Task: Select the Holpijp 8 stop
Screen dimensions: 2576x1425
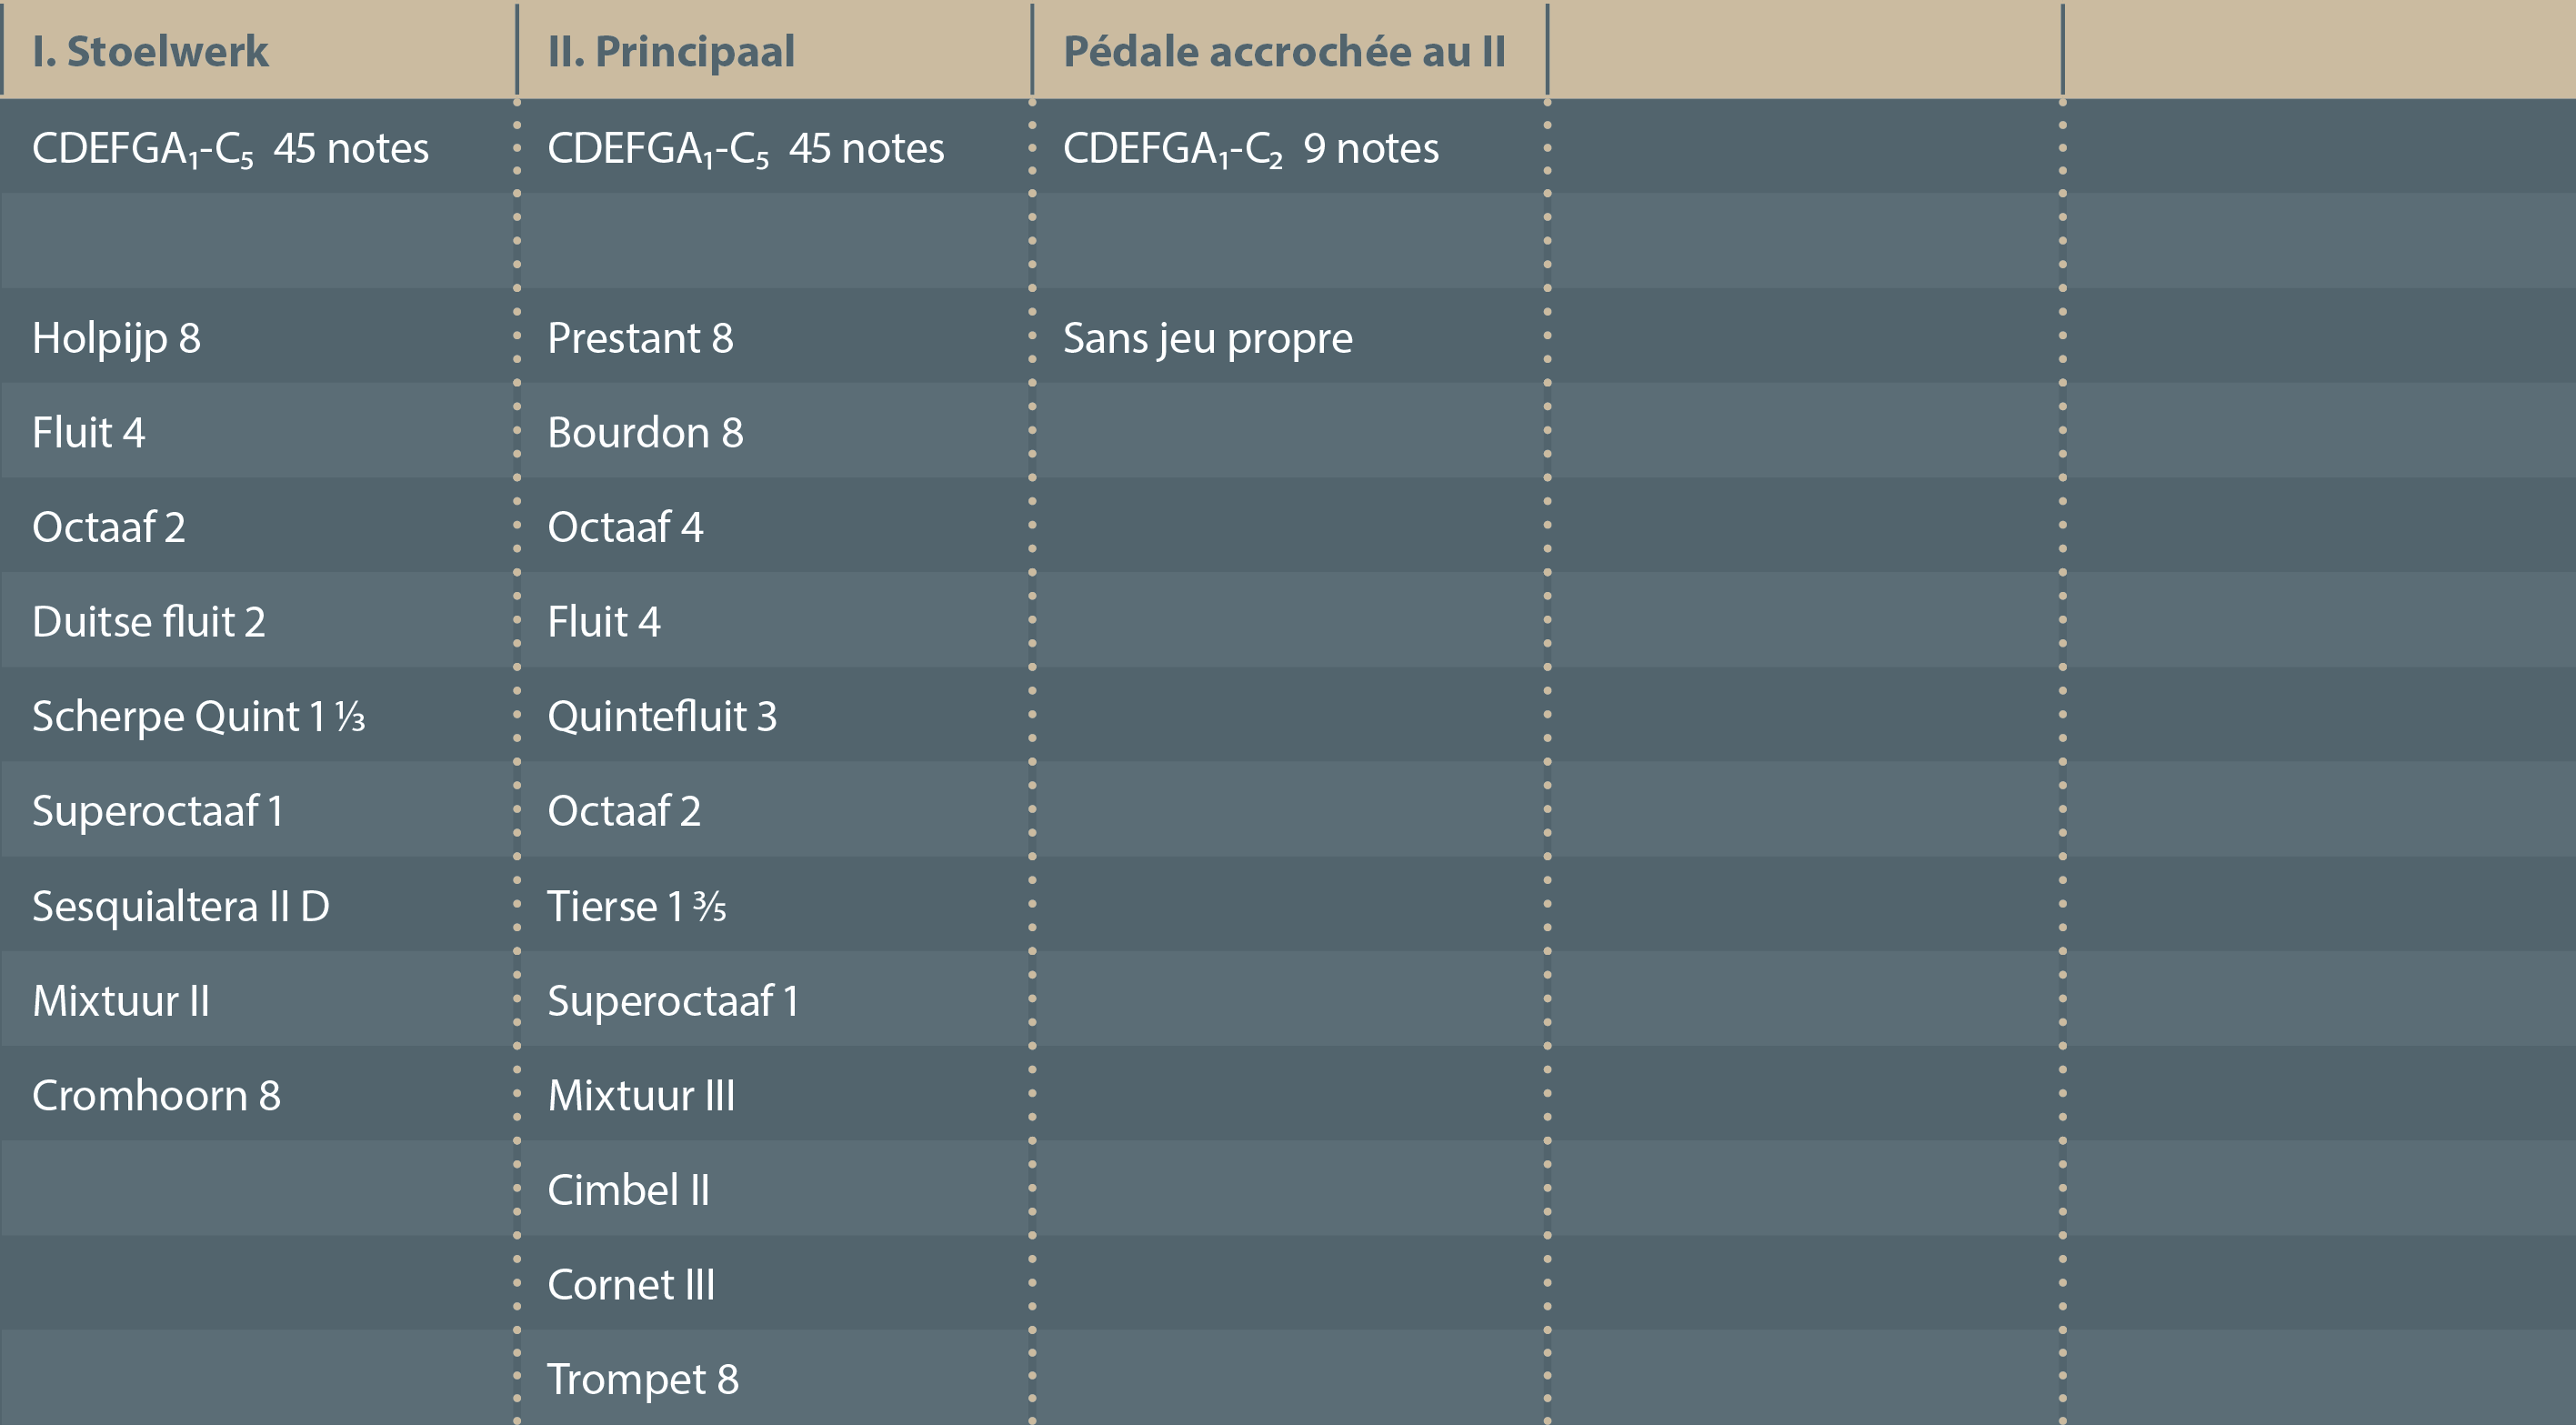Action: [x=116, y=338]
